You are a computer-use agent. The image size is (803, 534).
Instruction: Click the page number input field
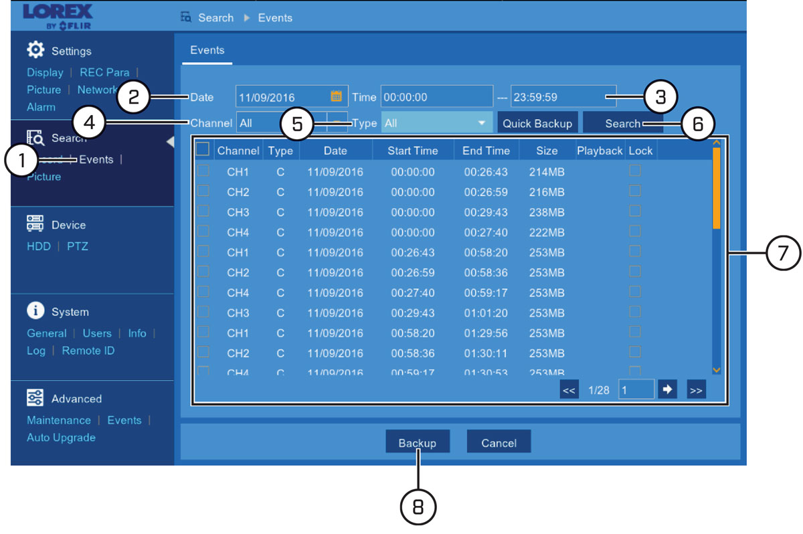(636, 390)
